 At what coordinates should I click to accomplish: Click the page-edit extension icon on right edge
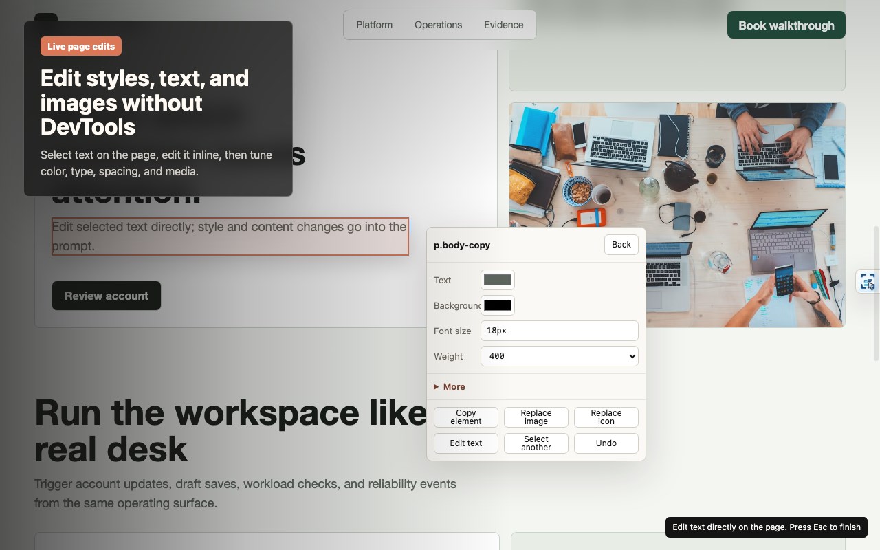[x=868, y=281]
